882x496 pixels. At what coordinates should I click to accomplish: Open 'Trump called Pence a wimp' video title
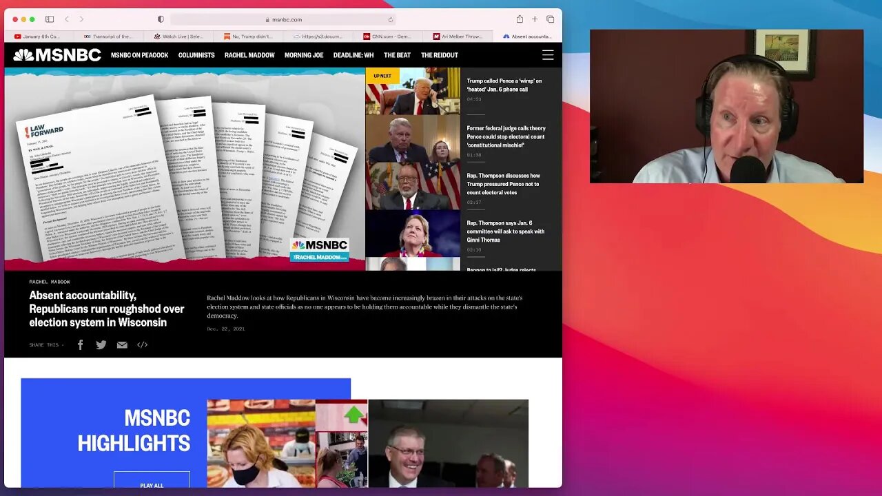tap(504, 85)
